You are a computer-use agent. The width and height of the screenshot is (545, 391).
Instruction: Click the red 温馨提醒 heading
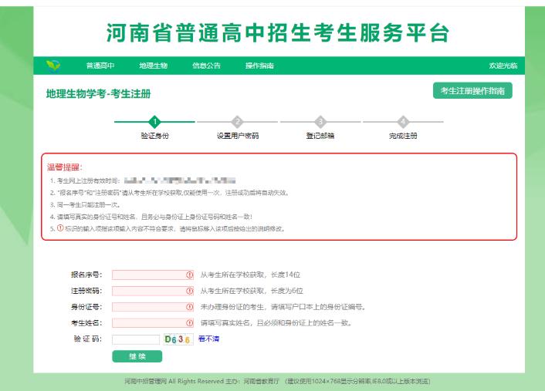click(x=65, y=167)
